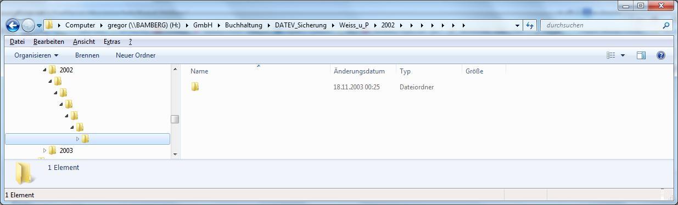The width and height of the screenshot is (678, 205).
Task: Focus the durchsuchen search field
Action: click(x=601, y=25)
